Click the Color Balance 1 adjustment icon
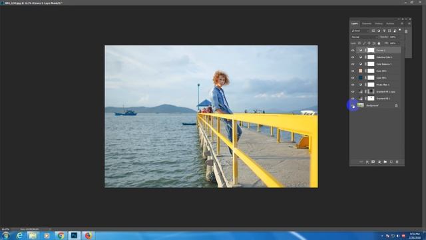 [x=361, y=64]
